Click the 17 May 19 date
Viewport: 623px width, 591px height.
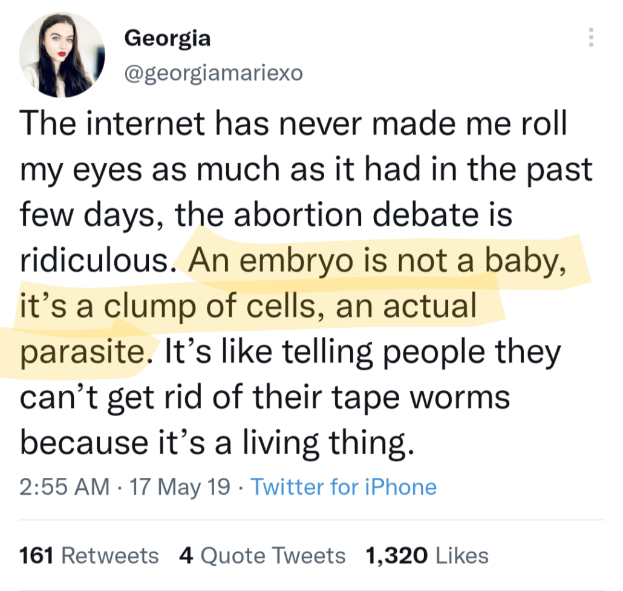(180, 487)
